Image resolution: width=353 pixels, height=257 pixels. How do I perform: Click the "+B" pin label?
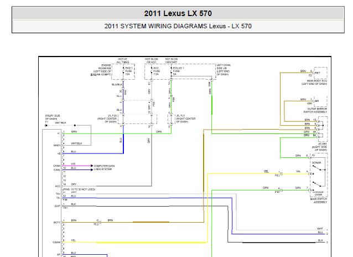coord(59,153)
